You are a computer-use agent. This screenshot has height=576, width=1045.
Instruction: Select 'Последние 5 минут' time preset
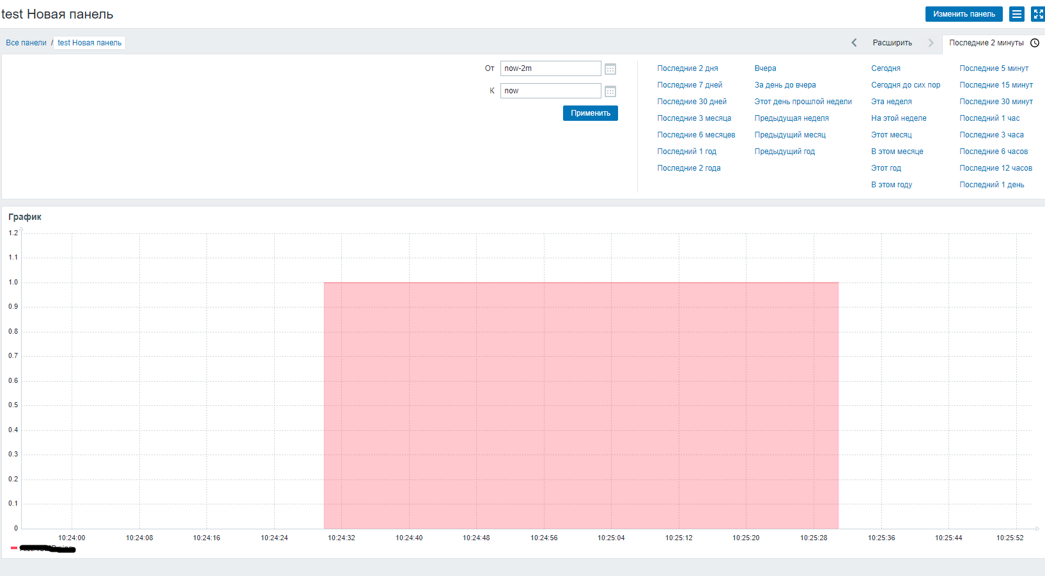pyautogui.click(x=994, y=68)
